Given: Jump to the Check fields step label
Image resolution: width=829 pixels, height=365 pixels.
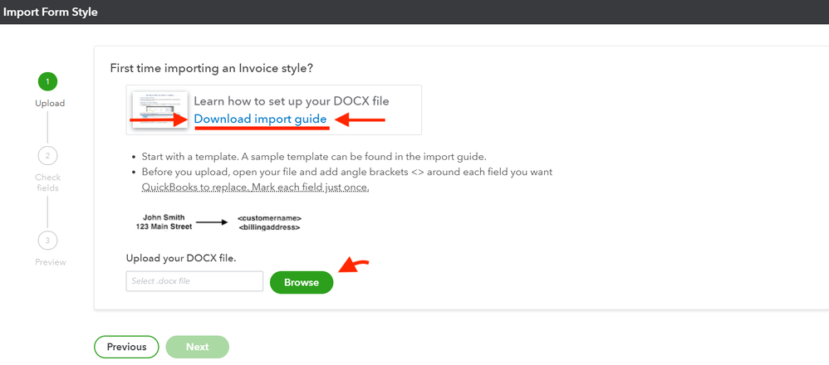Looking at the screenshot, I should tap(48, 182).
